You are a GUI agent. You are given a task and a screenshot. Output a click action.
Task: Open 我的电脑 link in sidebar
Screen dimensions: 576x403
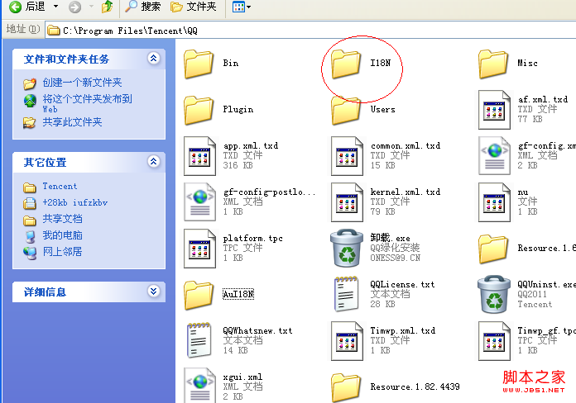[62, 235]
